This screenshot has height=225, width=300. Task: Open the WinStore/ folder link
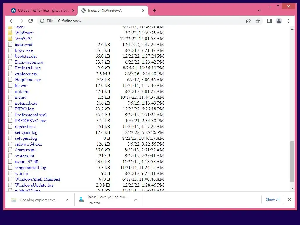pos(25,33)
